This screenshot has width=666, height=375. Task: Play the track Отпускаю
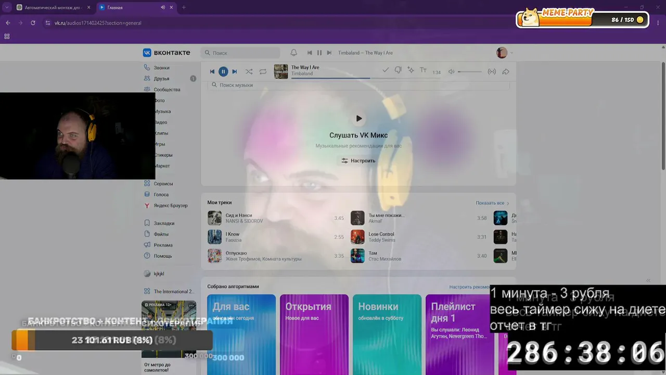(276, 256)
